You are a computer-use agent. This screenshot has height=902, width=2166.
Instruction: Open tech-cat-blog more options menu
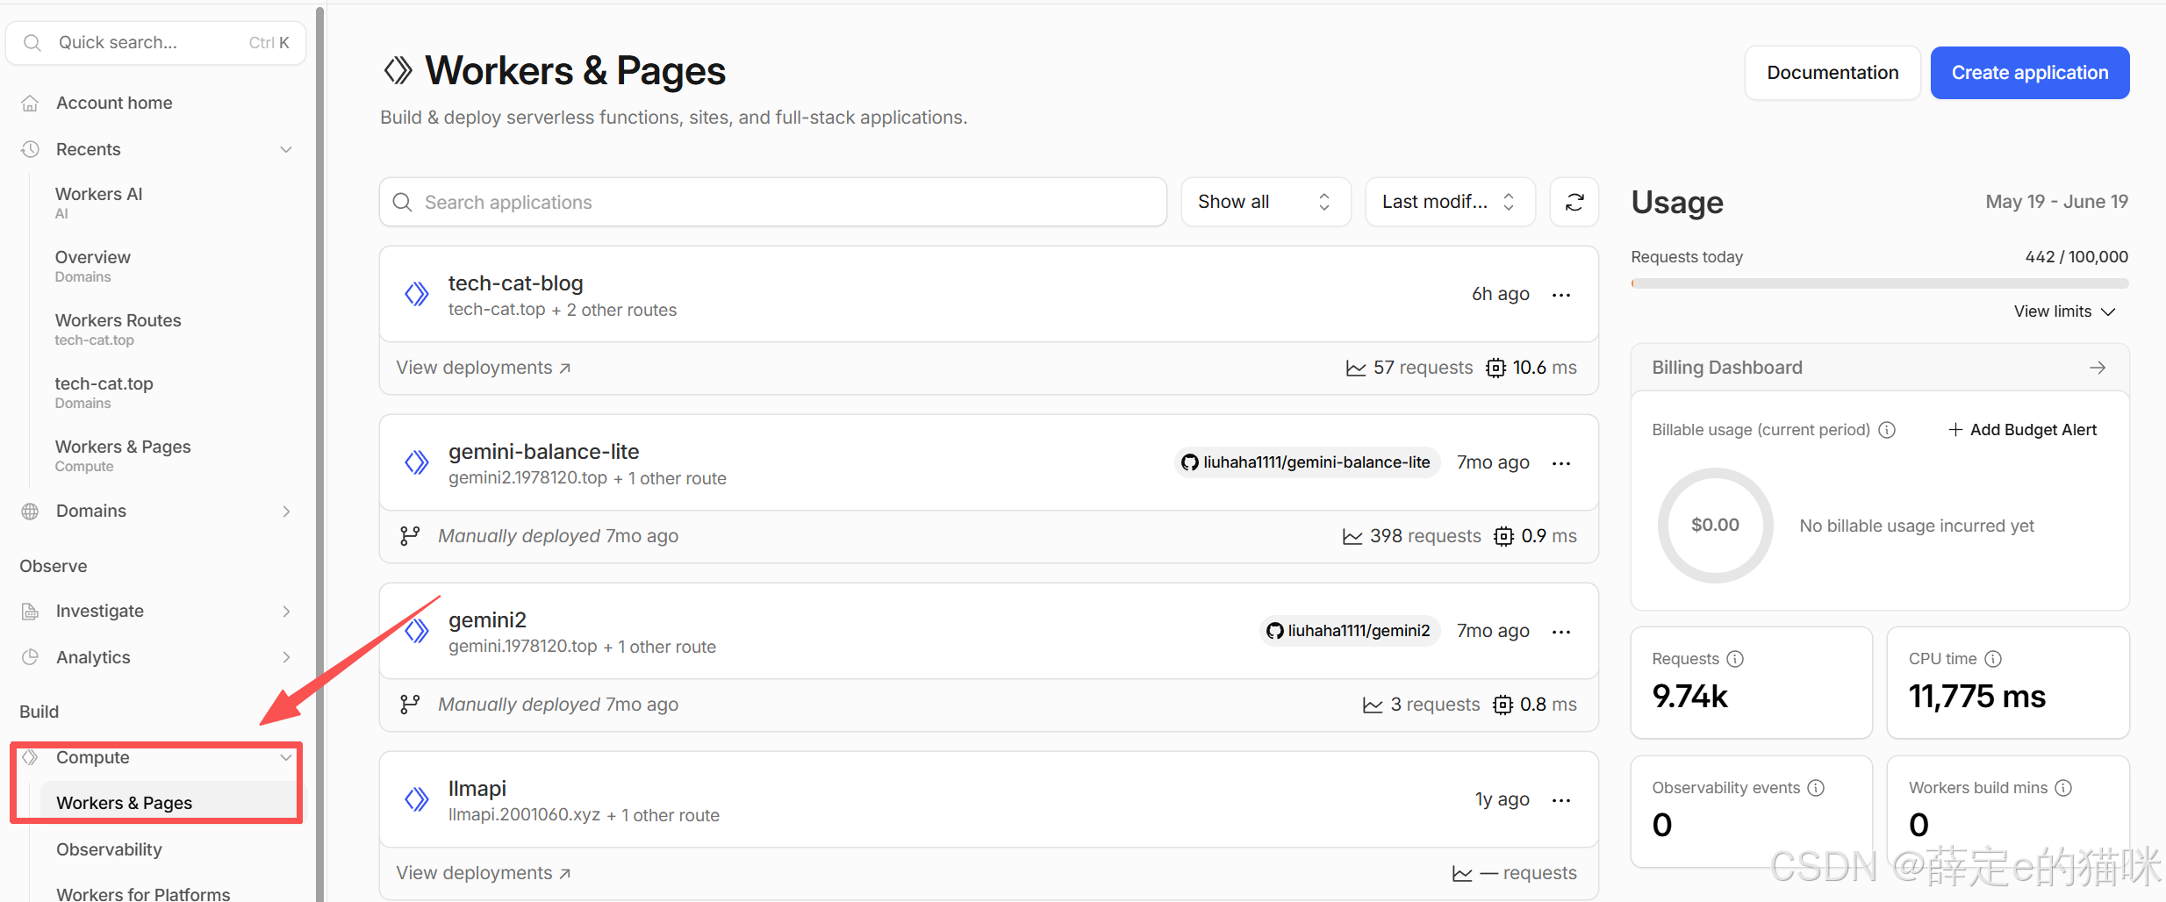click(1561, 295)
